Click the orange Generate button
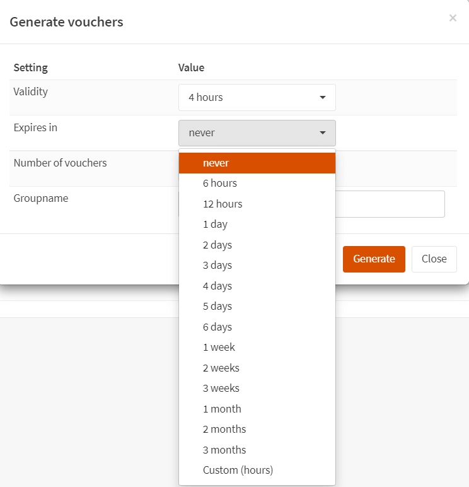This screenshot has height=487, width=469. click(374, 259)
